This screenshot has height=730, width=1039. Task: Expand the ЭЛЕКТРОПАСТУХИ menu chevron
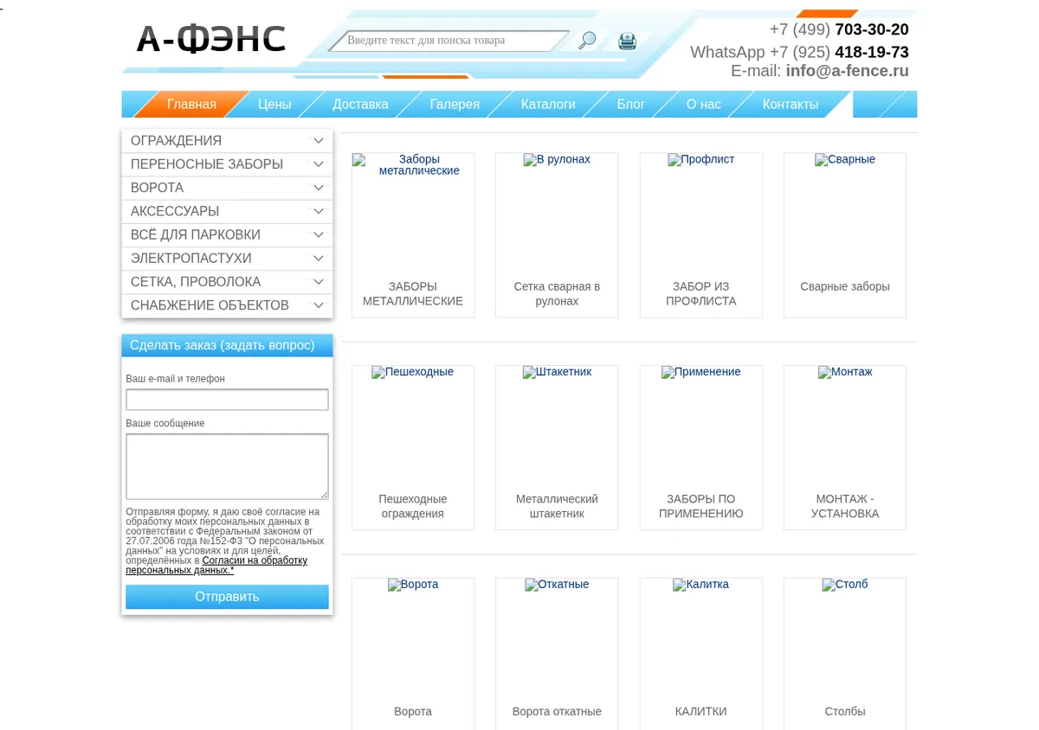(x=319, y=259)
